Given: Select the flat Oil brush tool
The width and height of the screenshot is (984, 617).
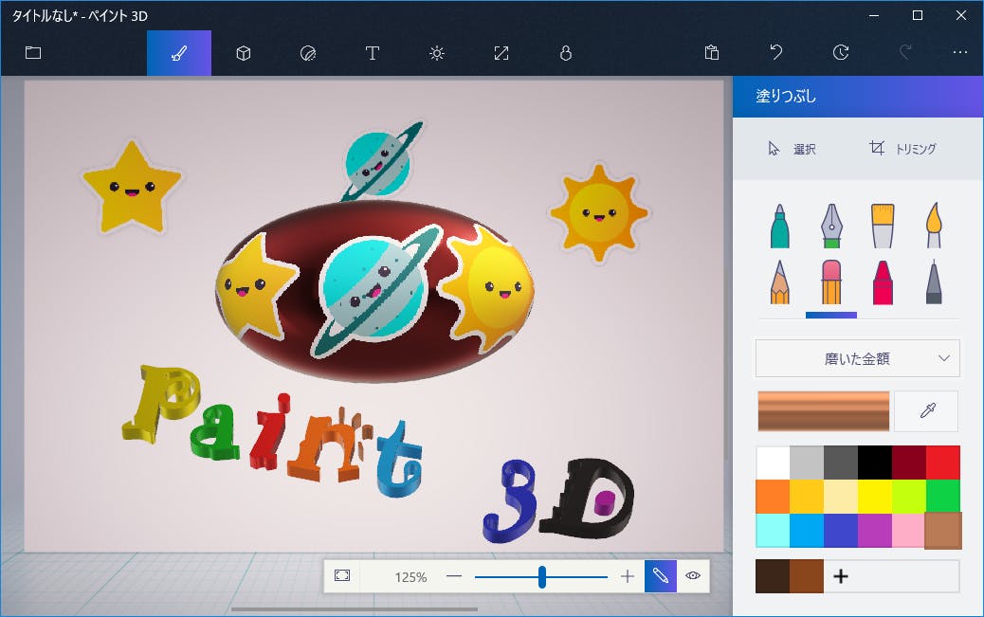Looking at the screenshot, I should coord(883,226).
